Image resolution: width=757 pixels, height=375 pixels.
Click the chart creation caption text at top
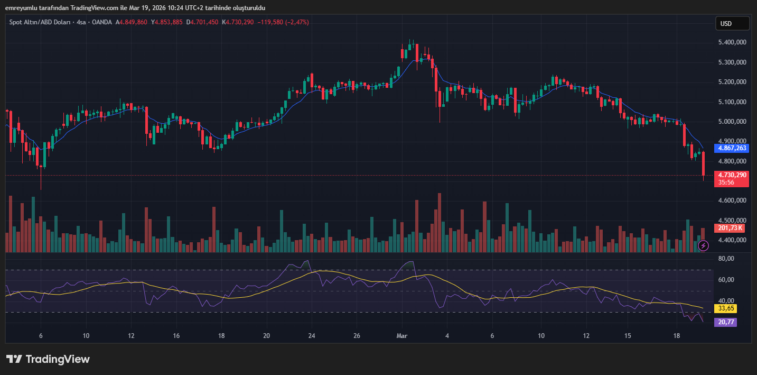135,8
